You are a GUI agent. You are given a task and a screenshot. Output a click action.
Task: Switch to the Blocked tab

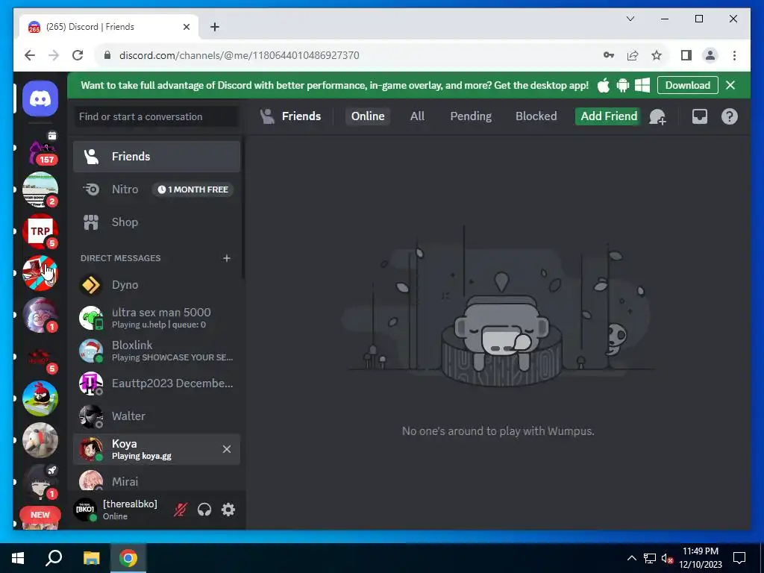536,116
